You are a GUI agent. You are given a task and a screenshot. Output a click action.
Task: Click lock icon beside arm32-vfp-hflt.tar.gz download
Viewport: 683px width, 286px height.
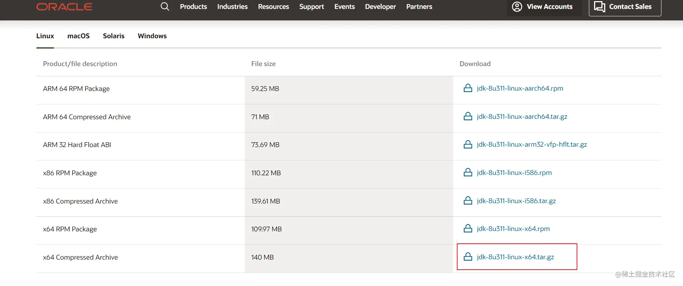click(468, 144)
